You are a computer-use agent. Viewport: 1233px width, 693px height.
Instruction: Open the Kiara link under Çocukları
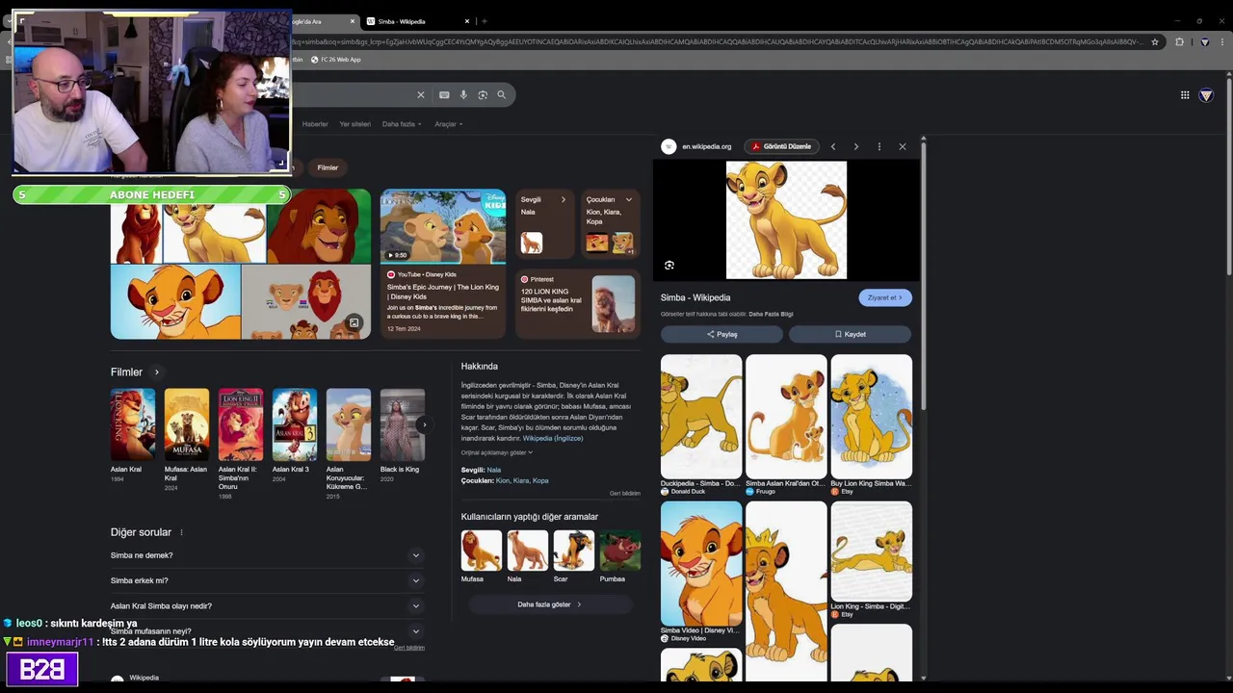point(521,480)
